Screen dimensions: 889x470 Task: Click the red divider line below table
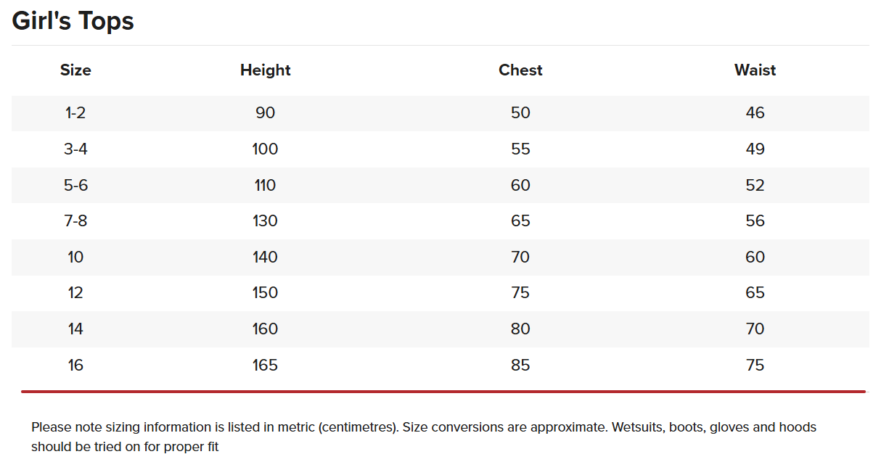pos(443,392)
